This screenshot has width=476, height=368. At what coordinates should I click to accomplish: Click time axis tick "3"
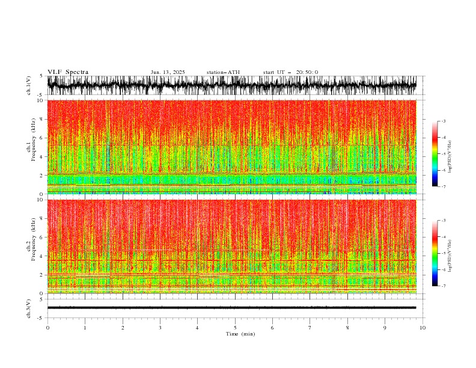(160, 328)
